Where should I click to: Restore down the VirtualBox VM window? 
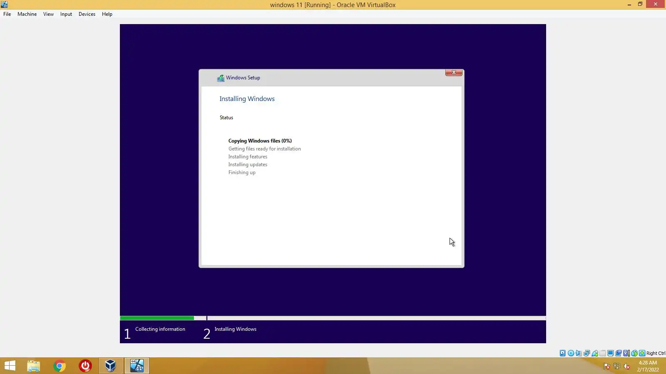[640, 5]
